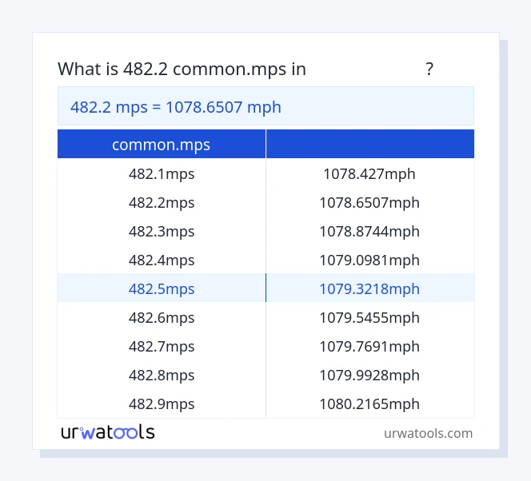Select the 482.3mps cell
Image resolution: width=531 pixels, height=481 pixels.
tap(162, 231)
